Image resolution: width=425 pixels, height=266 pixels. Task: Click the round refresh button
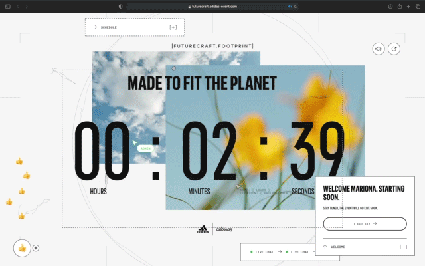[394, 49]
